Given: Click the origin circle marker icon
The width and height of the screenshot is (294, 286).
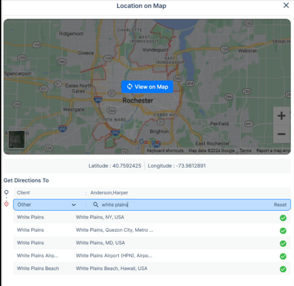Looking at the screenshot, I should [6, 193].
